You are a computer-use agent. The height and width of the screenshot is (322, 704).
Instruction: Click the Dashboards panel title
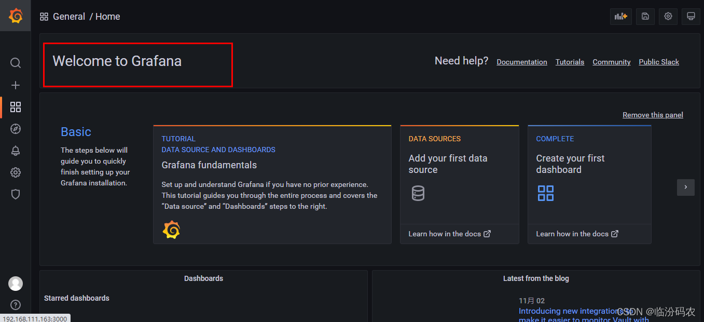point(203,278)
